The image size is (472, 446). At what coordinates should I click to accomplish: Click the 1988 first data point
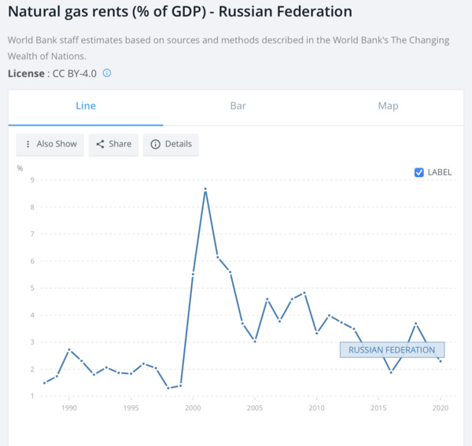pyautogui.click(x=45, y=383)
